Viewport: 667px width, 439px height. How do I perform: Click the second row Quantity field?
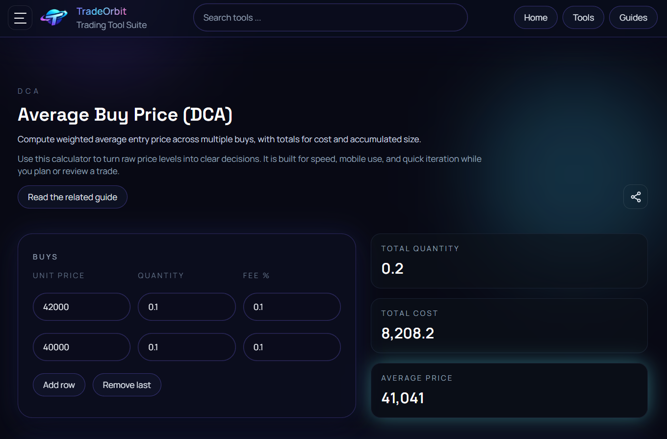click(186, 347)
